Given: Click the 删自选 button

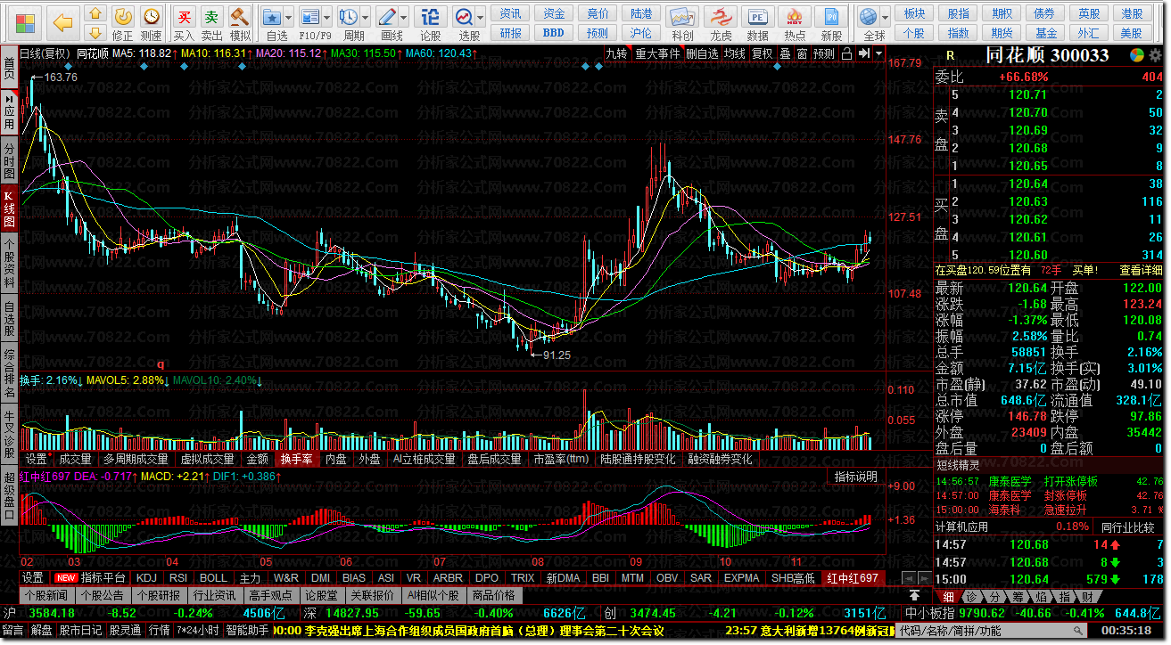Looking at the screenshot, I should tap(701, 53).
